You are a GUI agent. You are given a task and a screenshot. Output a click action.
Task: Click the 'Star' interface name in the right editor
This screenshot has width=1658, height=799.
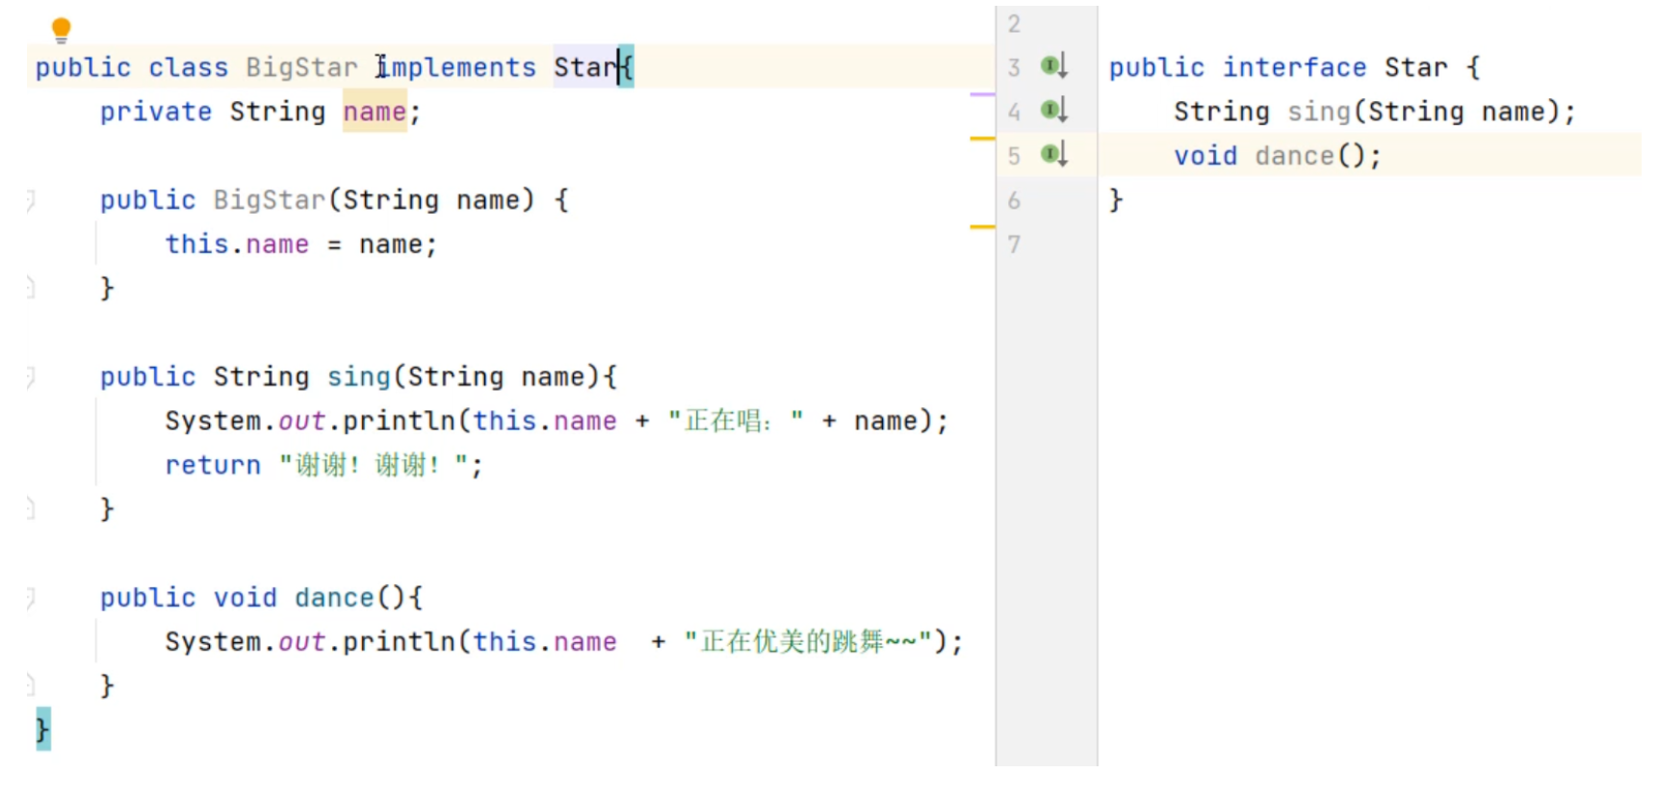1416,67
